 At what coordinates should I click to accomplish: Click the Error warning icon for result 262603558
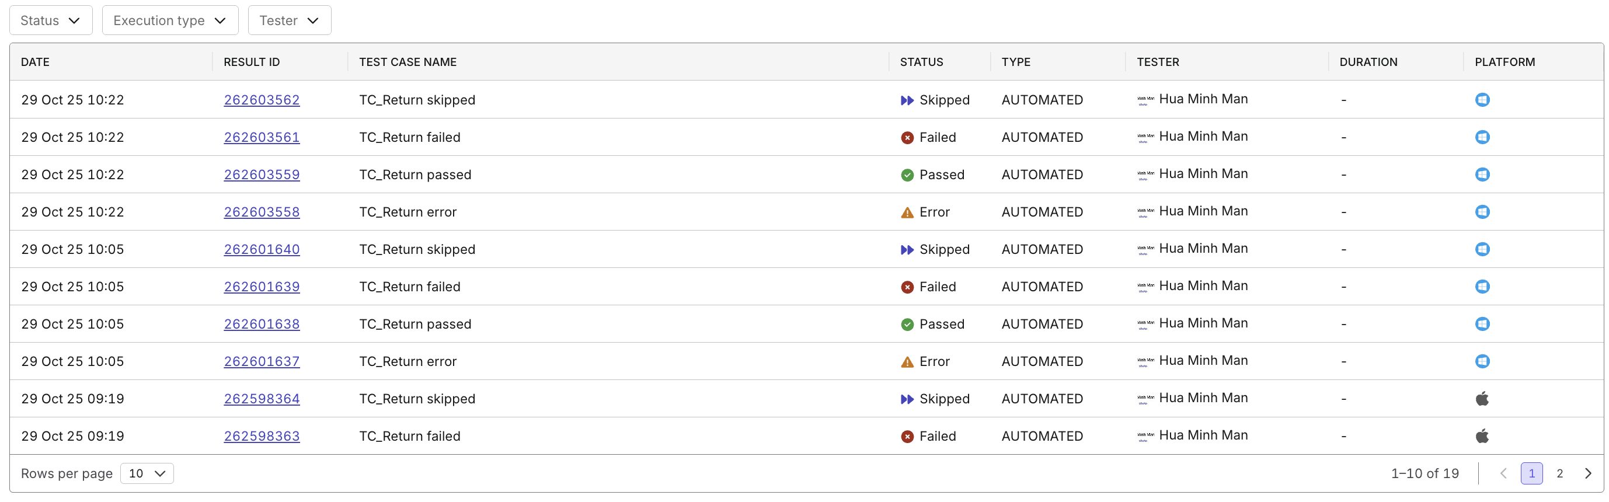tap(907, 212)
